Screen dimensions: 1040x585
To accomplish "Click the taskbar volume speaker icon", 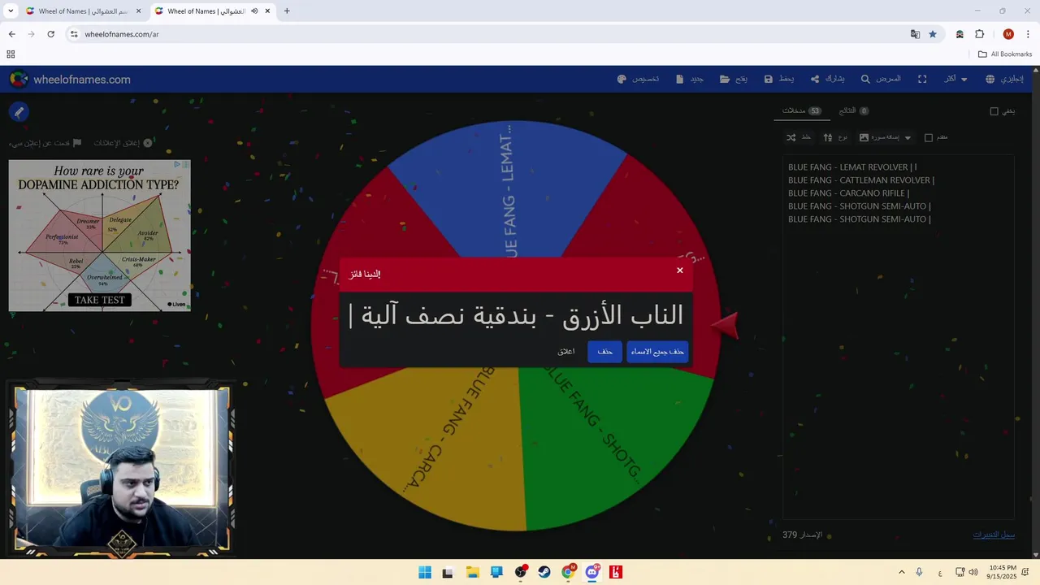I will pyautogui.click(x=973, y=572).
